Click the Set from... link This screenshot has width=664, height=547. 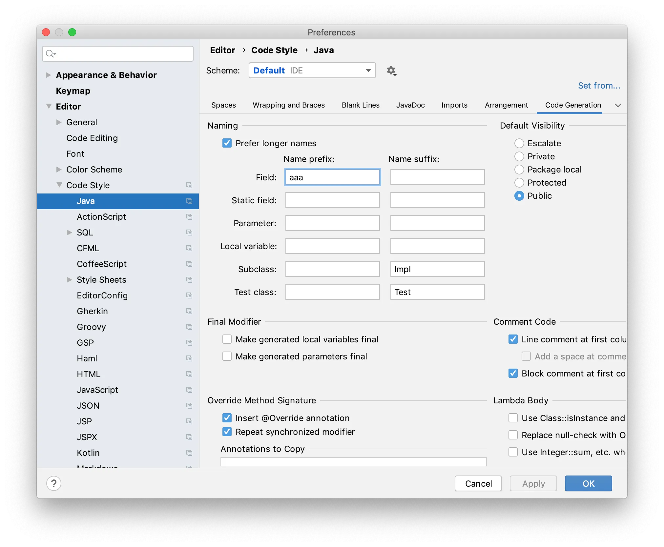[599, 86]
